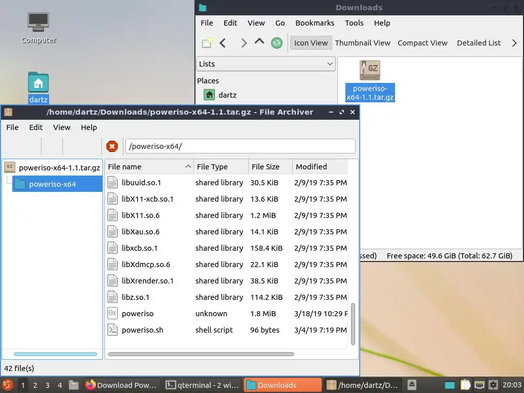Open the network tray icon
Image resolution: width=524 pixels, height=393 pixels.
point(479,385)
